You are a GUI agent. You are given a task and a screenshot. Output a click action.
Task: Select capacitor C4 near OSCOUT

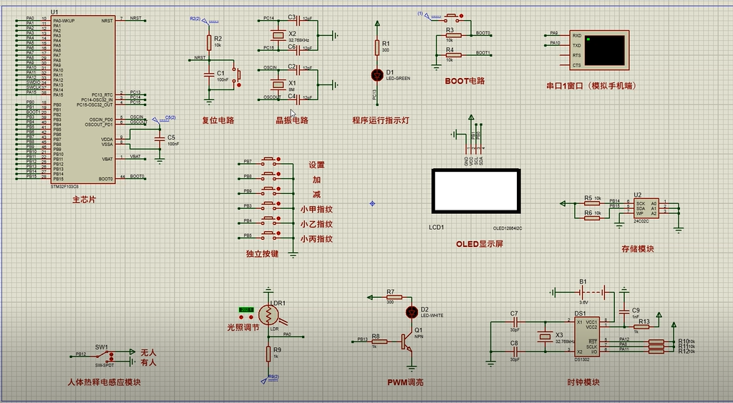click(298, 99)
